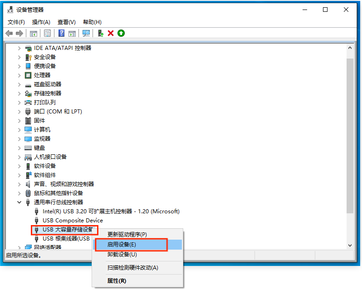Click the 便携设备 category icon
Image resolution: width=362 pixels, height=290 pixels.
28,66
